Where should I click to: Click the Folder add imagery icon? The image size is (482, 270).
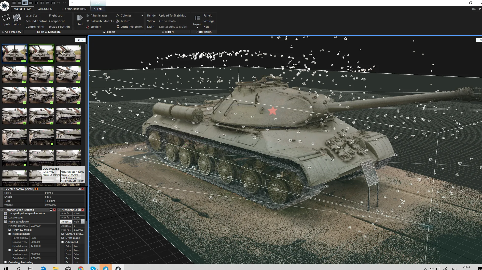[17, 18]
